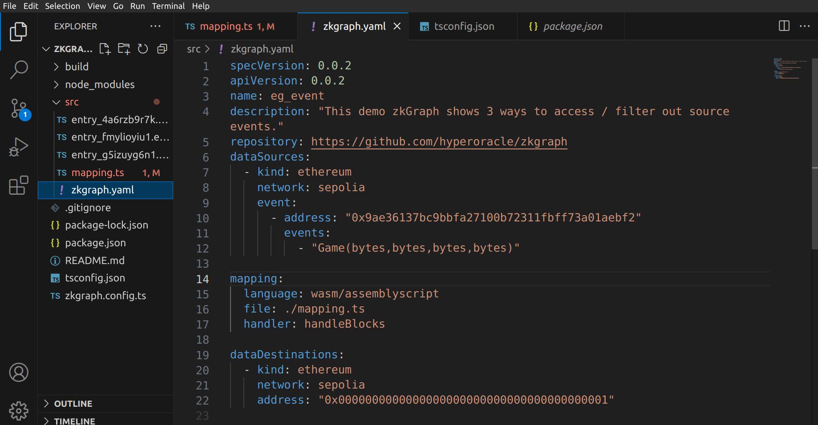818x425 pixels.
Task: Click README.md info icon in explorer
Action: point(55,261)
